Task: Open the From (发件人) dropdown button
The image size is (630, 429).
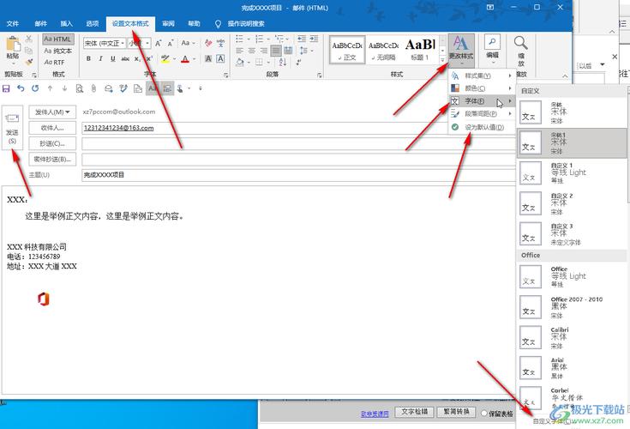Action: tap(52, 112)
